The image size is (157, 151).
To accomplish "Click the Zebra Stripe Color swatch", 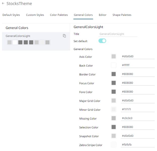I will (x=113, y=145).
